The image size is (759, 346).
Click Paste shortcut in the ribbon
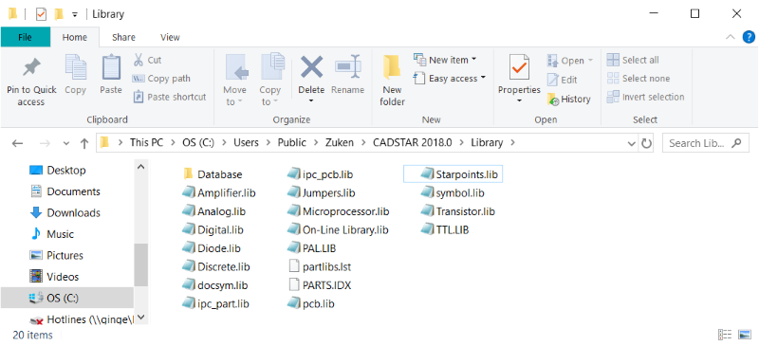tap(170, 97)
